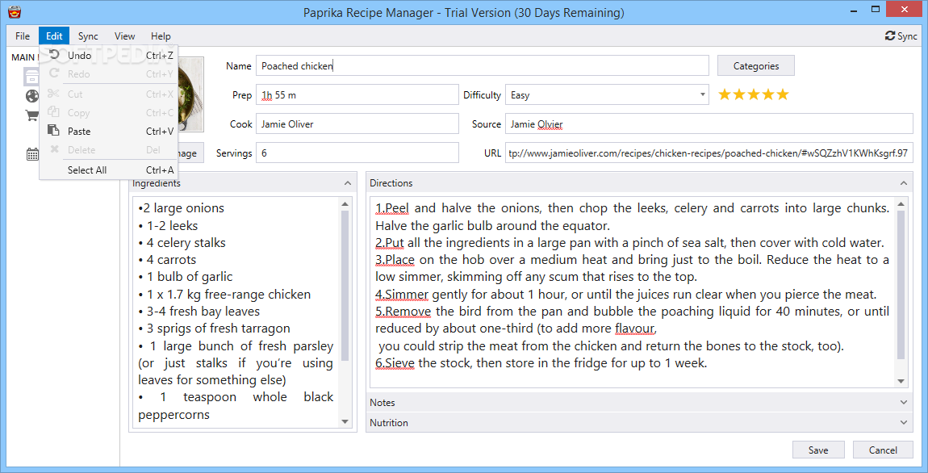928x473 pixels.
Task: Open the shopping cart grocery list icon
Action: (32, 115)
